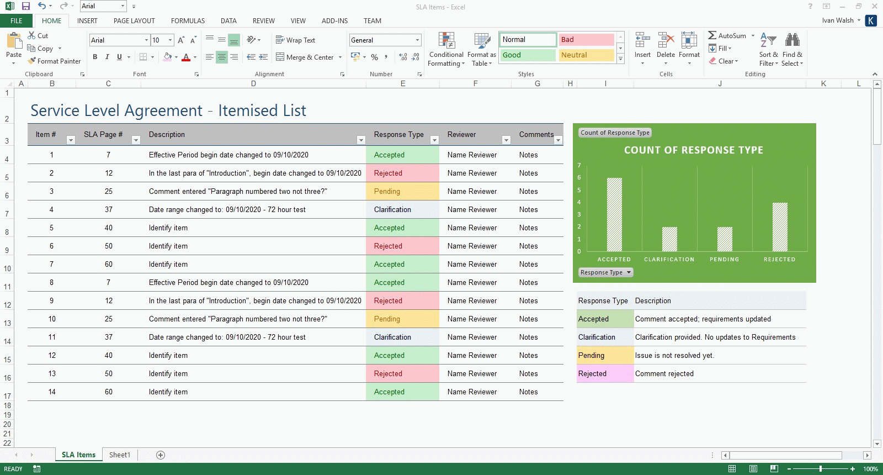
Task: Add a new sheet with plus icon
Action: 161,455
